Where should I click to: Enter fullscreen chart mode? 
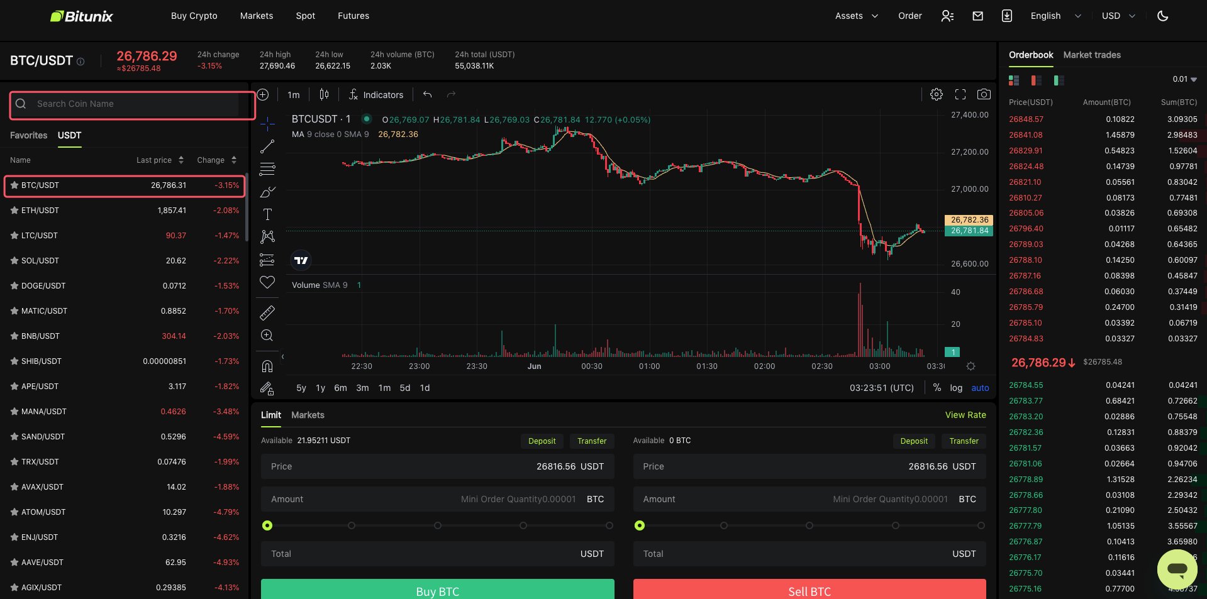tap(960, 94)
